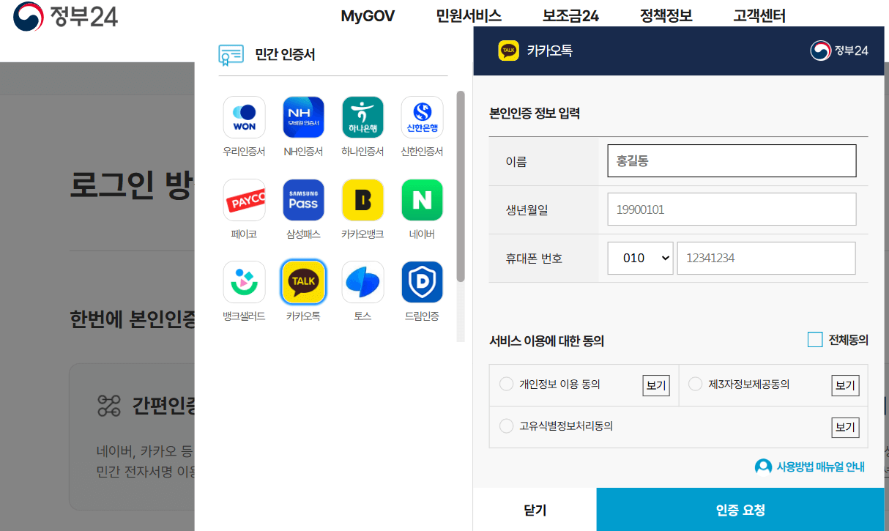The height and width of the screenshot is (531, 889).
Task: Select the Banksalad (뱅크샐러드) icon
Action: tap(245, 282)
